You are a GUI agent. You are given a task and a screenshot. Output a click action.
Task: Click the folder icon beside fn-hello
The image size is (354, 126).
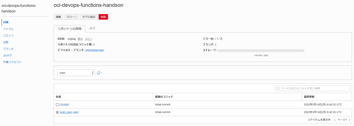(x=58, y=105)
